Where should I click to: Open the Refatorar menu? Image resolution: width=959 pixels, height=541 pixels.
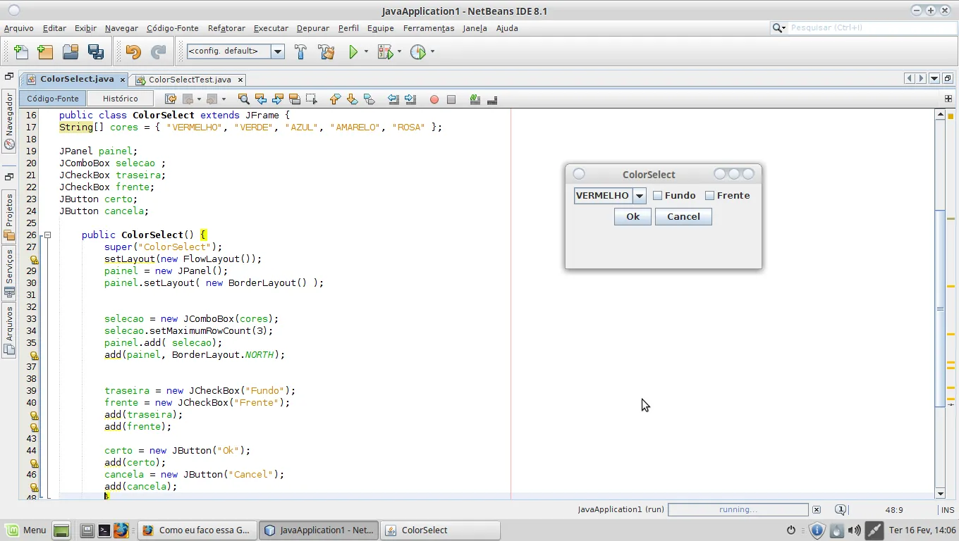pos(226,28)
